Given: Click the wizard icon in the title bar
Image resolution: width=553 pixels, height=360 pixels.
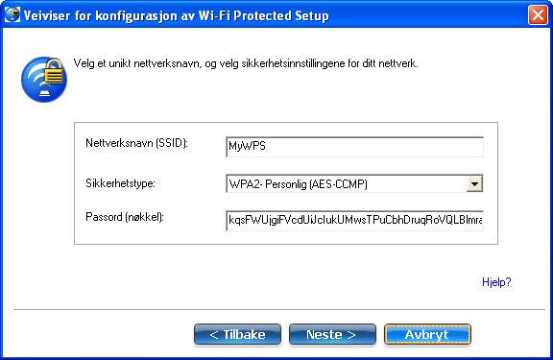Looking at the screenshot, I should (12, 14).
